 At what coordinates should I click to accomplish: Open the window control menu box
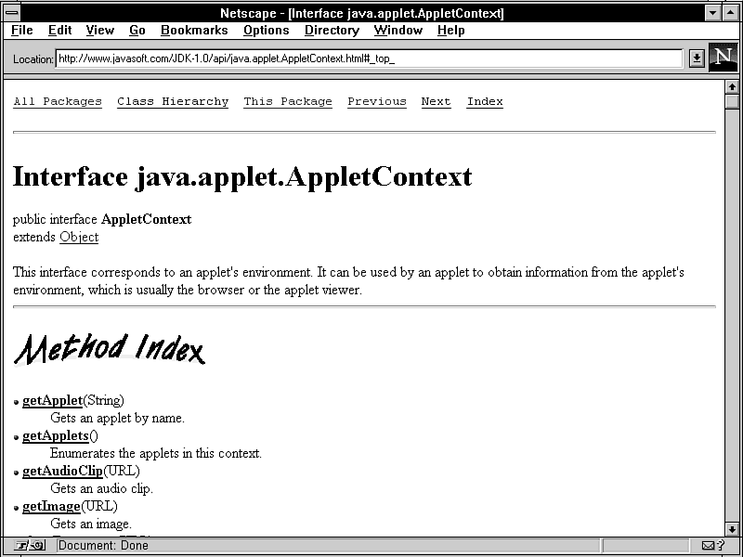pos(12,13)
